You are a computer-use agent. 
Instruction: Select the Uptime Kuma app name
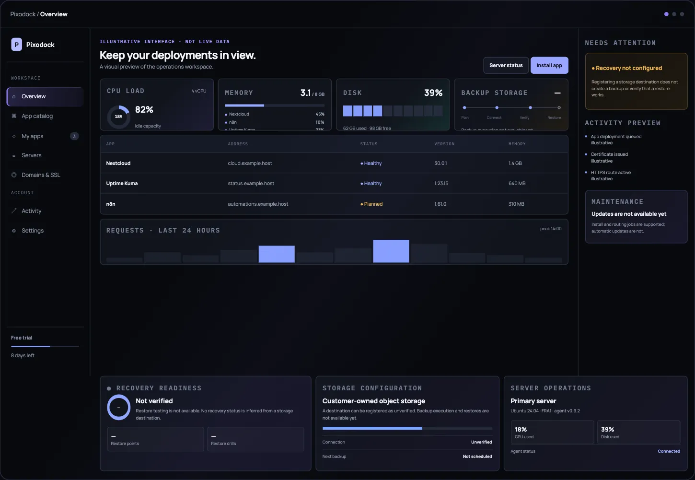coord(122,184)
